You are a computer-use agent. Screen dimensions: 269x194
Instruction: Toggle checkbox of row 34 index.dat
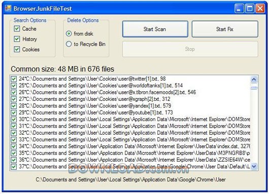click(x=14, y=146)
